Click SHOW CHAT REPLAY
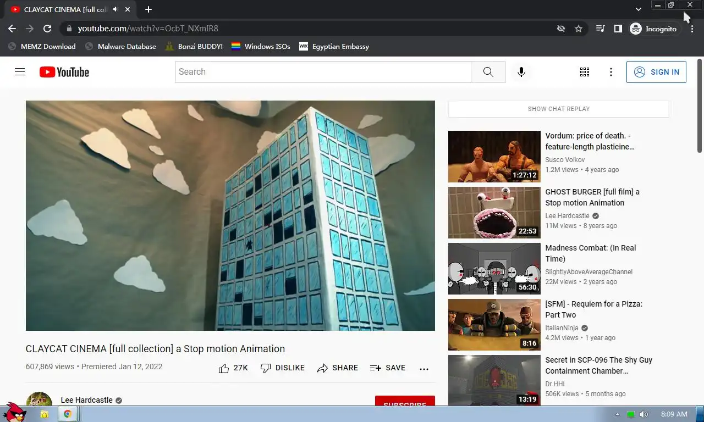The width and height of the screenshot is (704, 422). [x=559, y=109]
